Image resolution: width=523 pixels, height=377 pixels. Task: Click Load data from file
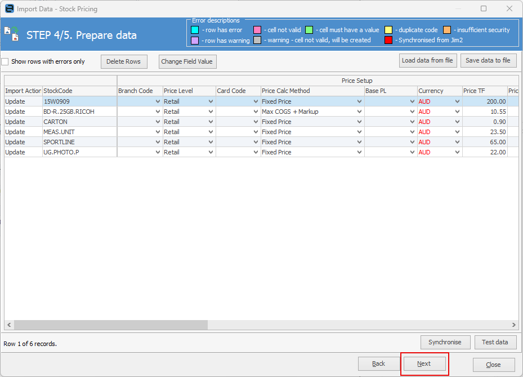point(427,61)
